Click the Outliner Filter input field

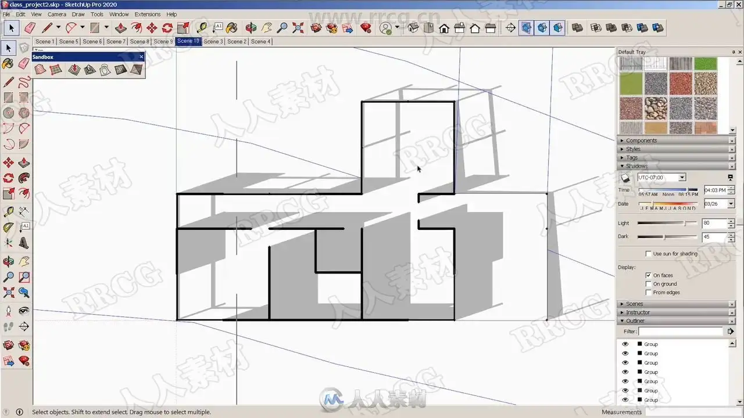(x=681, y=331)
